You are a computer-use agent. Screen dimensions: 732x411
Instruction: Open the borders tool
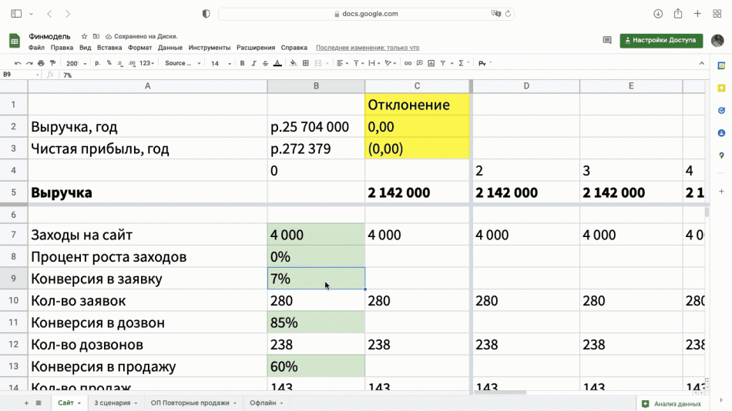point(306,63)
